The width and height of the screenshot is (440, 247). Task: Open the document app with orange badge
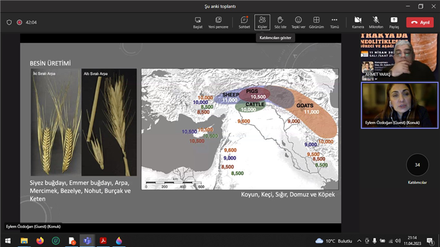tap(72, 240)
